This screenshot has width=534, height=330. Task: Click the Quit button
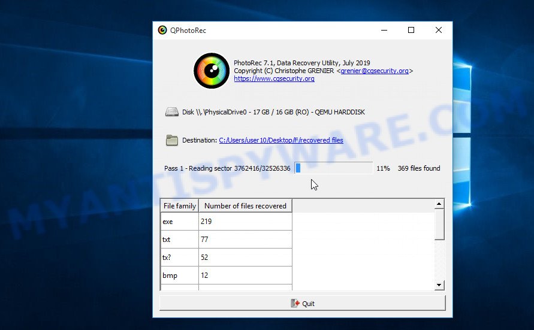(x=303, y=303)
